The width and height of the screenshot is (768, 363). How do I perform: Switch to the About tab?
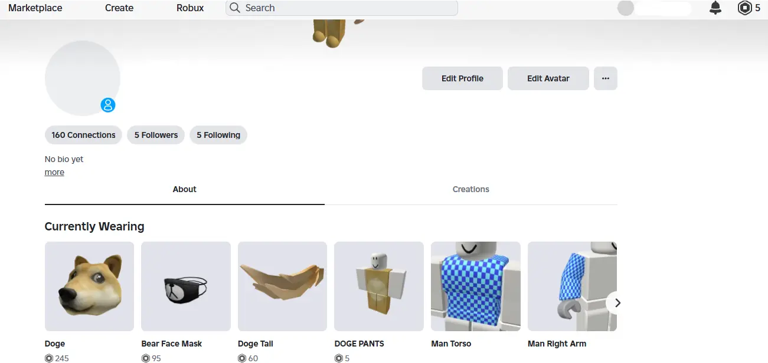(184, 189)
